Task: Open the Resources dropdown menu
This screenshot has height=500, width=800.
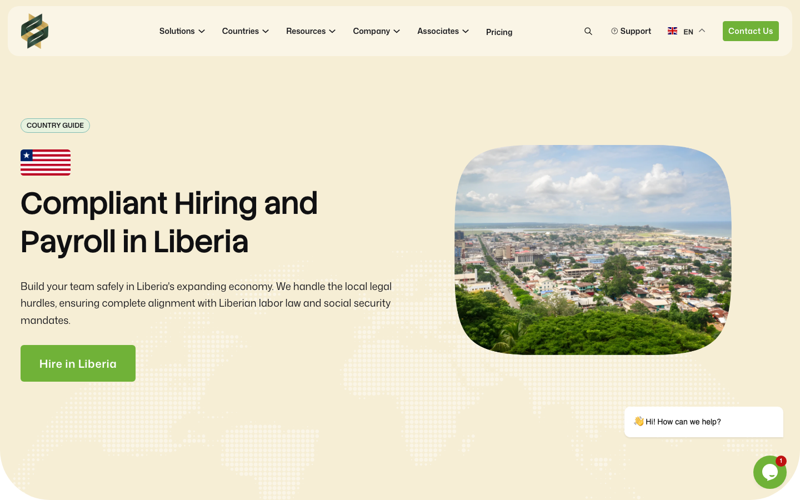Action: pos(311,31)
